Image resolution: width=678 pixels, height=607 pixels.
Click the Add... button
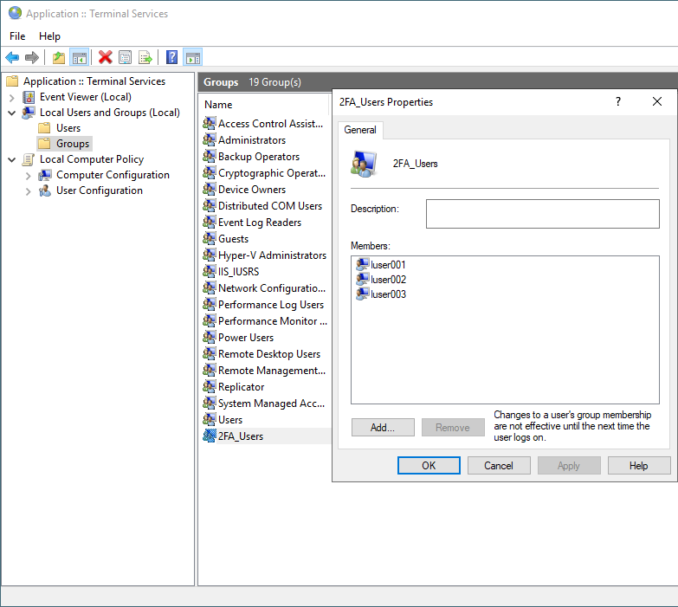(x=382, y=428)
